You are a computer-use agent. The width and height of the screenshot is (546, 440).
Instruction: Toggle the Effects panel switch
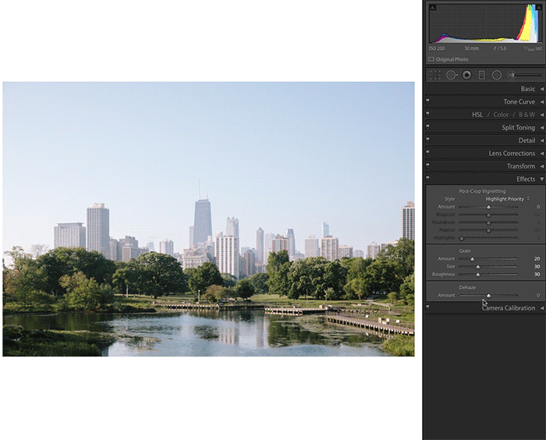tap(428, 179)
